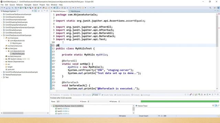Click the New file toolbar icon
Viewport: 220px width, 123px height.
[2, 8]
